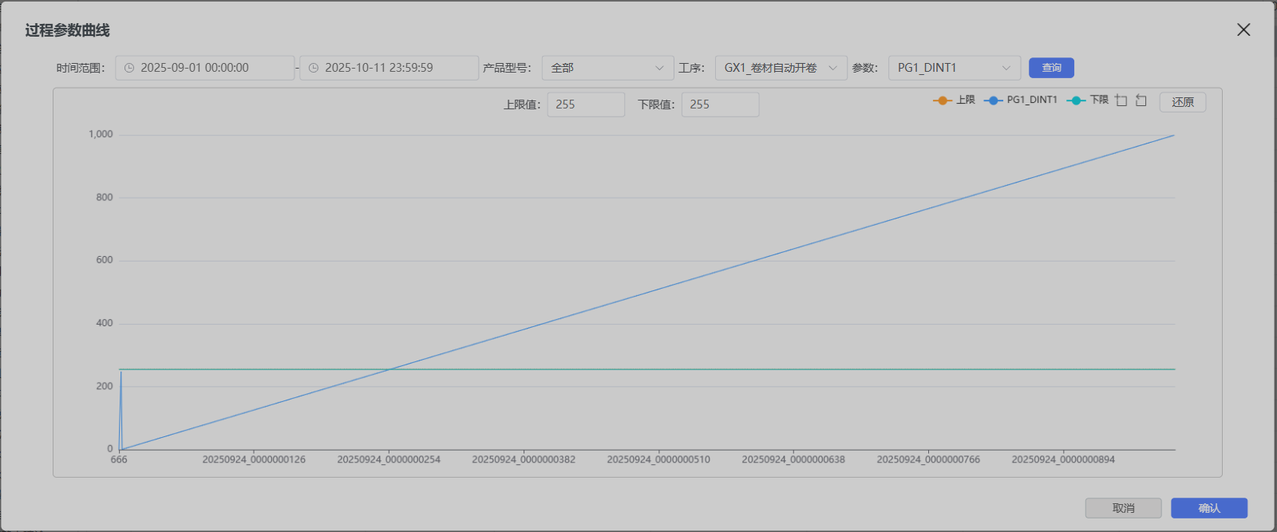The height and width of the screenshot is (532, 1277).
Task: Click the area zoom icon on chart toolbar
Action: tap(1121, 100)
